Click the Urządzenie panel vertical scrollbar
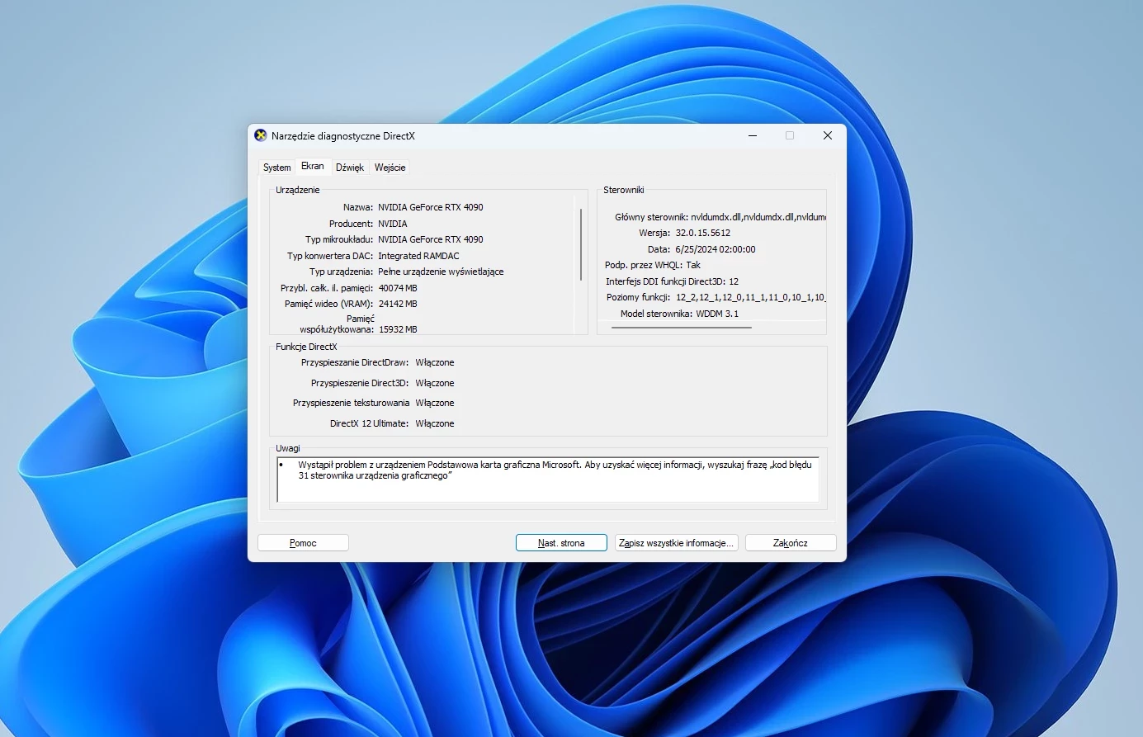The image size is (1143, 737). pyautogui.click(x=581, y=245)
